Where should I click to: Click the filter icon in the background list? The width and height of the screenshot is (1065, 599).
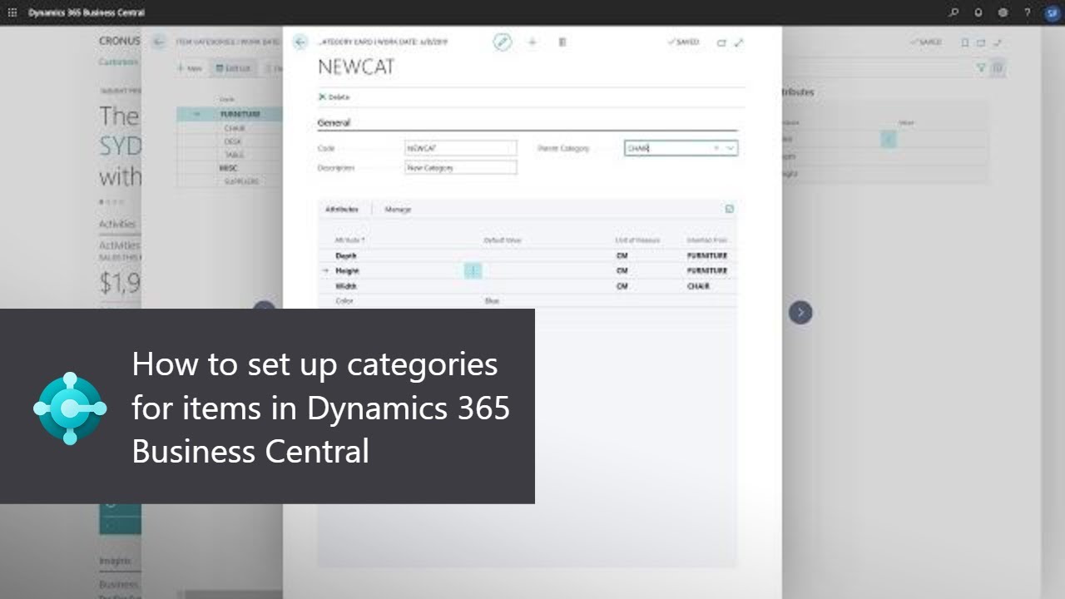click(x=981, y=68)
